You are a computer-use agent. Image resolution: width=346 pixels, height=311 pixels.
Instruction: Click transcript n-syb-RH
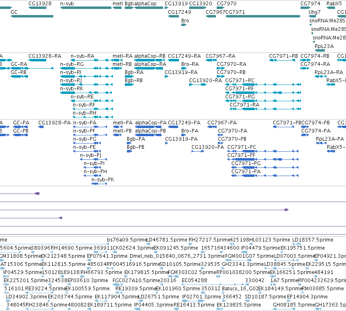tap(85, 113)
